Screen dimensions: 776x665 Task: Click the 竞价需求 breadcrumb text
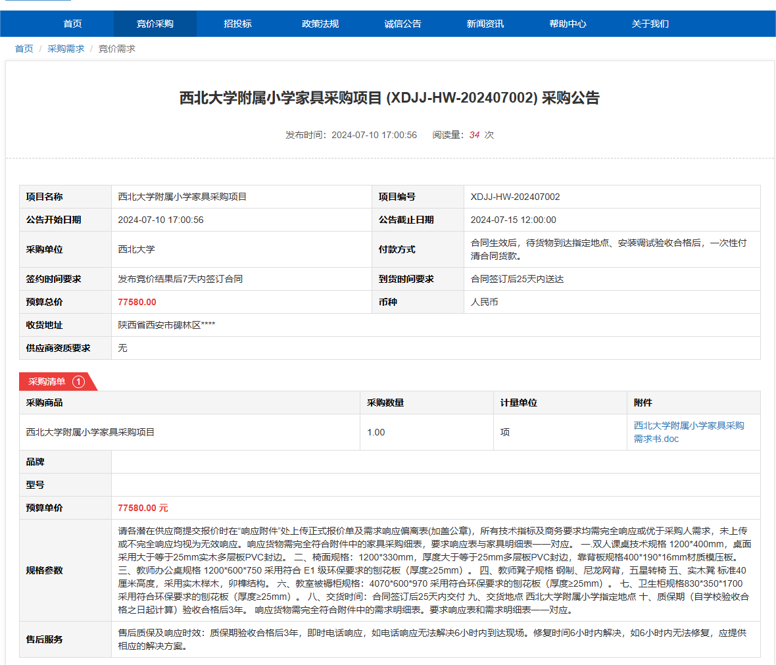117,49
